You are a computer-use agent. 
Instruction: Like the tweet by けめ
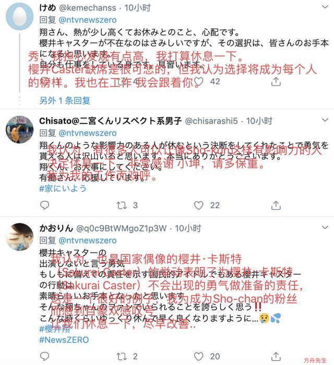[199, 81]
